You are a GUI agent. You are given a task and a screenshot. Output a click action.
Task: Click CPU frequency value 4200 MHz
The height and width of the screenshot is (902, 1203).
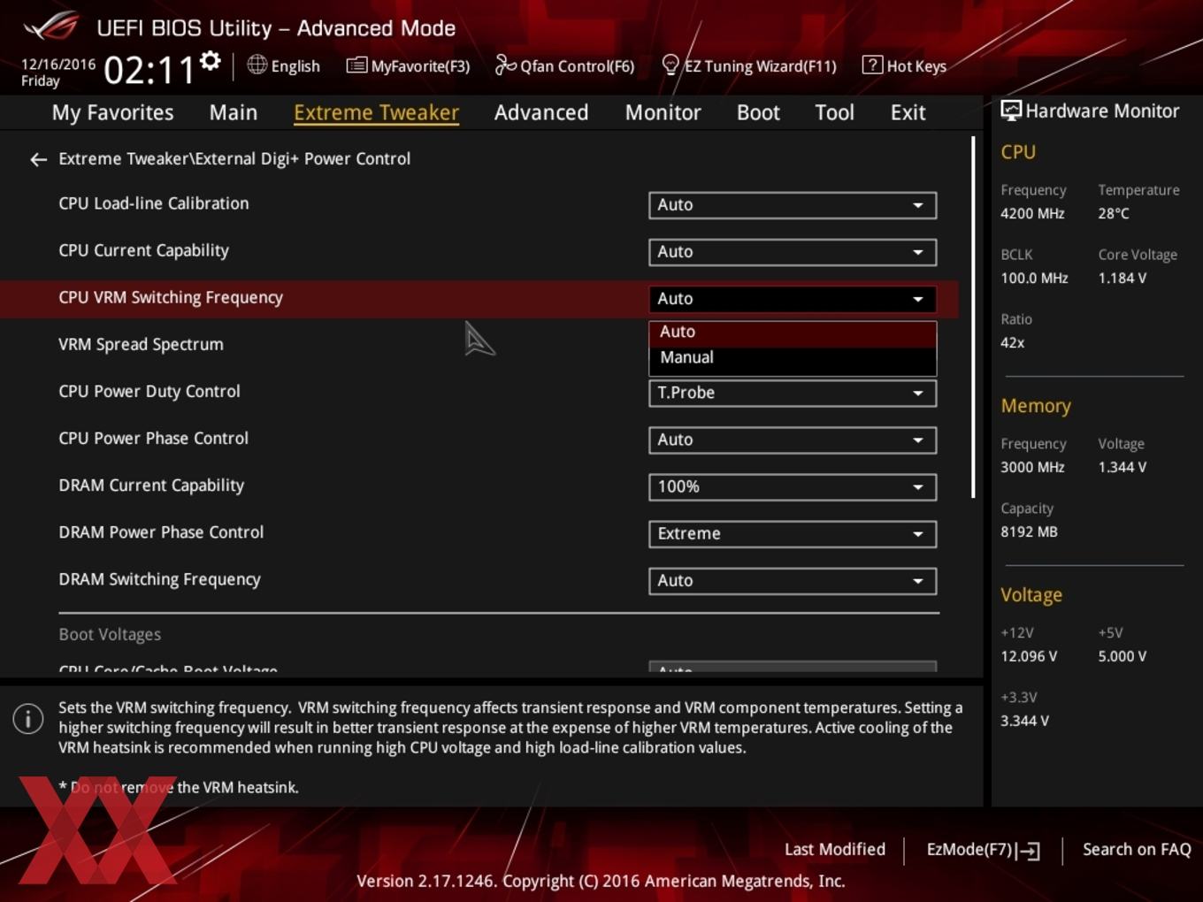(1032, 213)
